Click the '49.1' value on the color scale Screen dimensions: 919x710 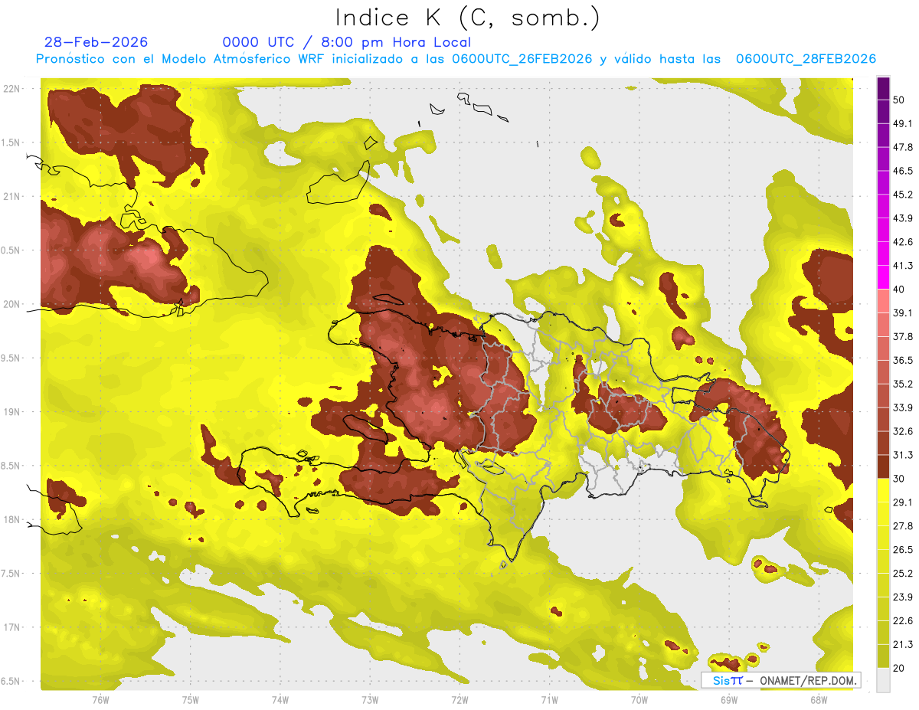click(903, 123)
